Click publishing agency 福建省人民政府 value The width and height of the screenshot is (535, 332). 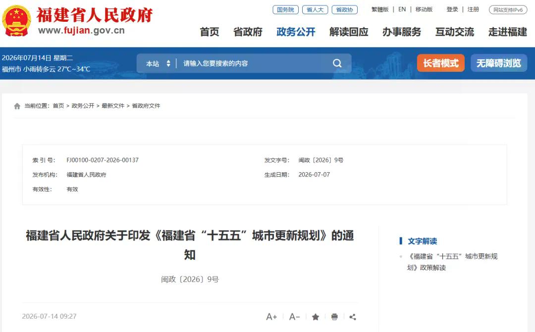pos(86,175)
